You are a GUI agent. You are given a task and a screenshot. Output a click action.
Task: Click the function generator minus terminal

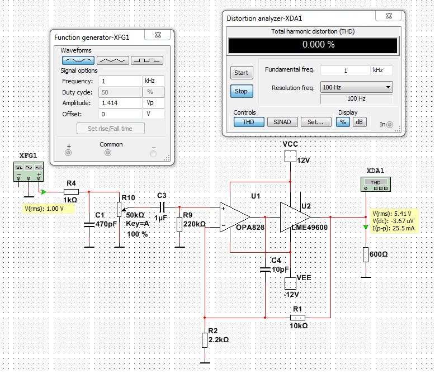(153, 153)
